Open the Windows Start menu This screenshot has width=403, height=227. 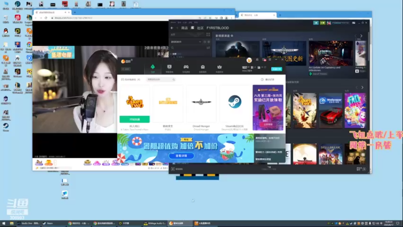(4, 223)
